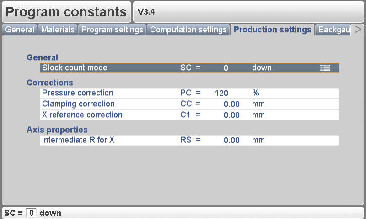
Task: Select the Stock count mode label
Action: [x=75, y=68]
